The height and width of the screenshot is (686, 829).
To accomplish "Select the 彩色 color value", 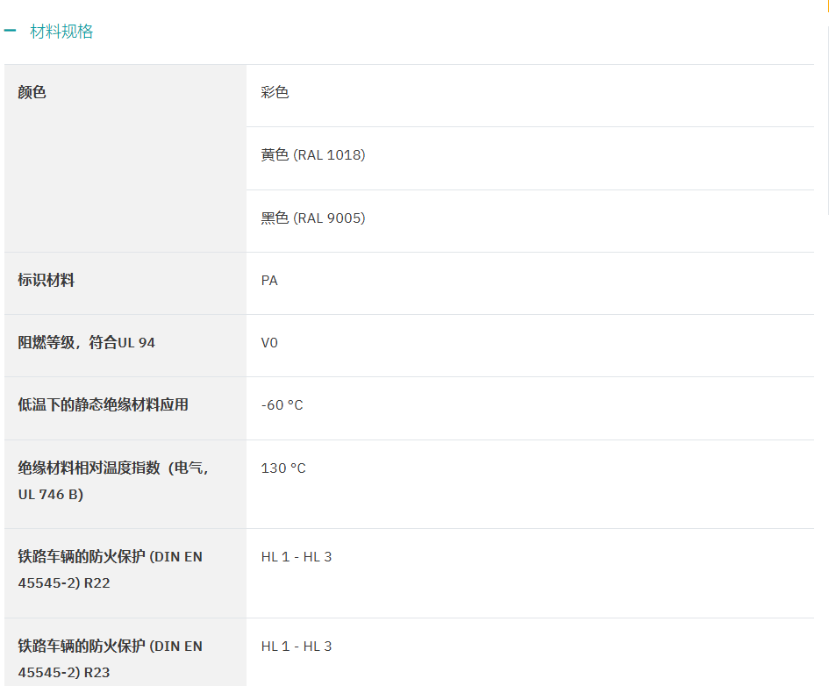I will click(275, 92).
